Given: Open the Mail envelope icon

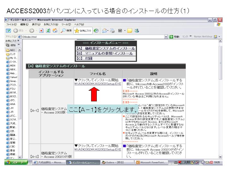Looking at the screenshot, I should pos(105,31).
